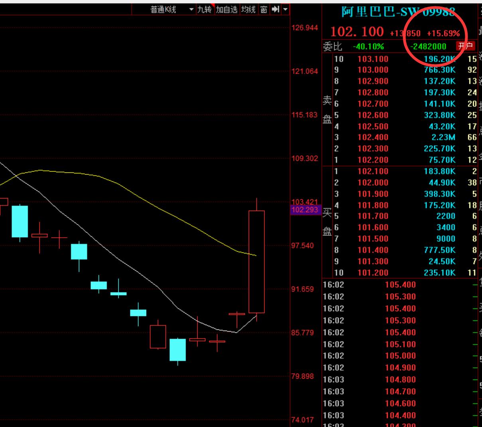Click buy price 101.900
The height and width of the screenshot is (427, 482).
click(x=373, y=194)
